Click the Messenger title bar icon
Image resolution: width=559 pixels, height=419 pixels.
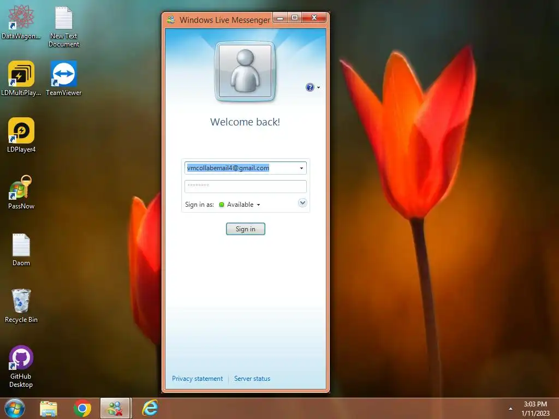point(171,20)
